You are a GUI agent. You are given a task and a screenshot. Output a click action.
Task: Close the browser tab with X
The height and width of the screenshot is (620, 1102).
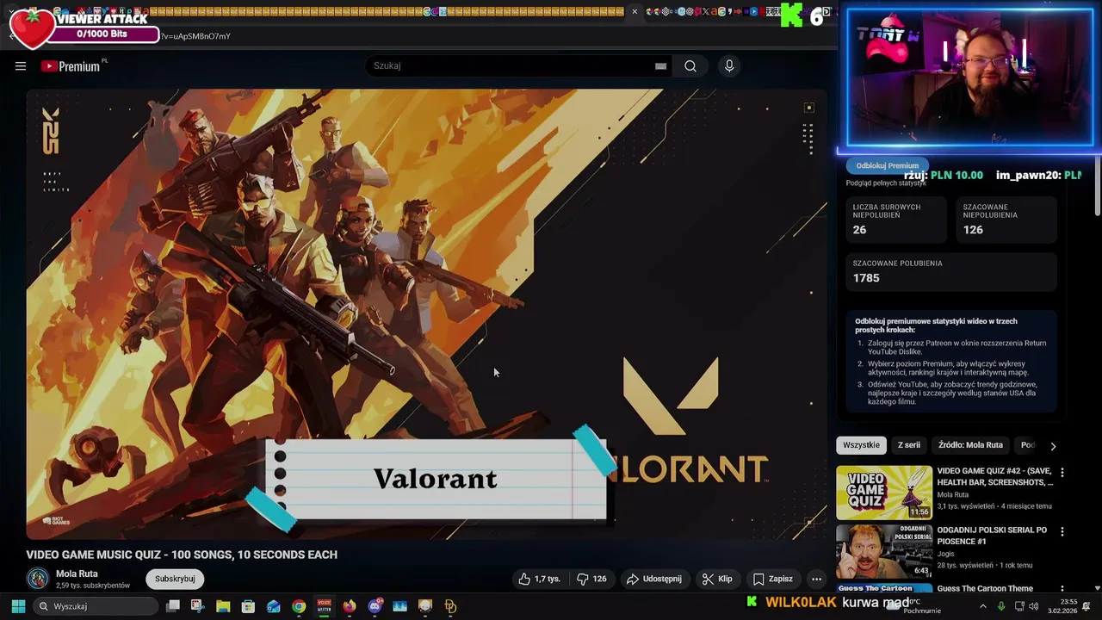(635, 12)
